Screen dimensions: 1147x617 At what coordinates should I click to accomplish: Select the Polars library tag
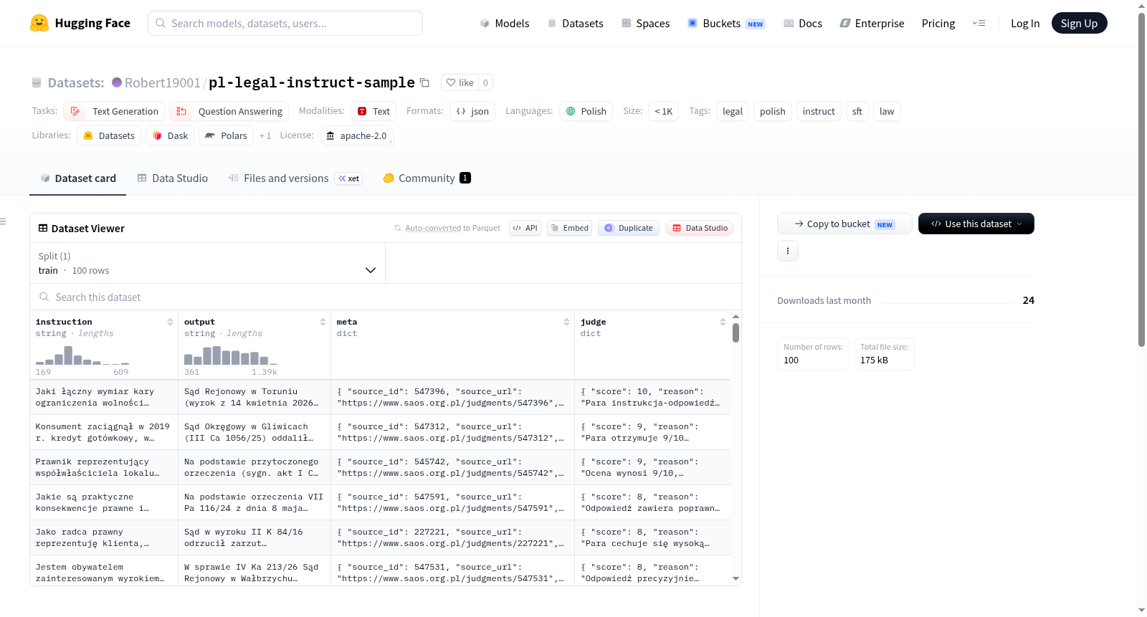pyautogui.click(x=226, y=135)
